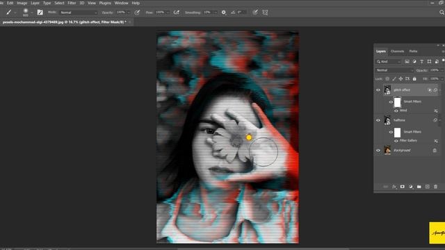Filter for type layers icon

[x=422, y=62]
